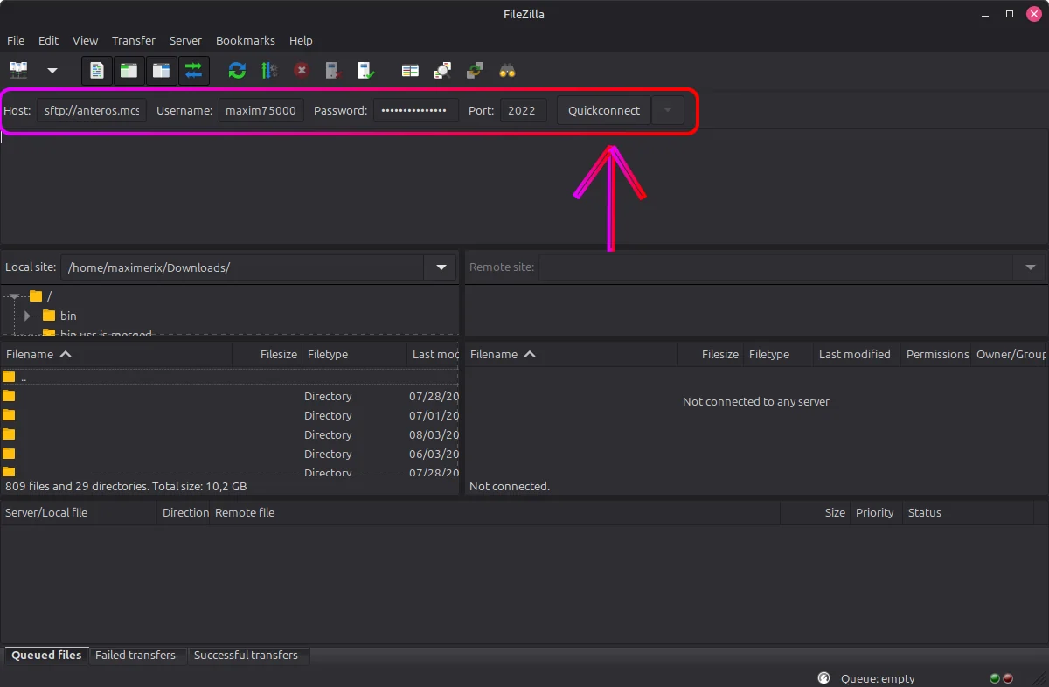Select the local directory dated 06/03
This screenshot has width=1049, height=687.
(x=230, y=454)
